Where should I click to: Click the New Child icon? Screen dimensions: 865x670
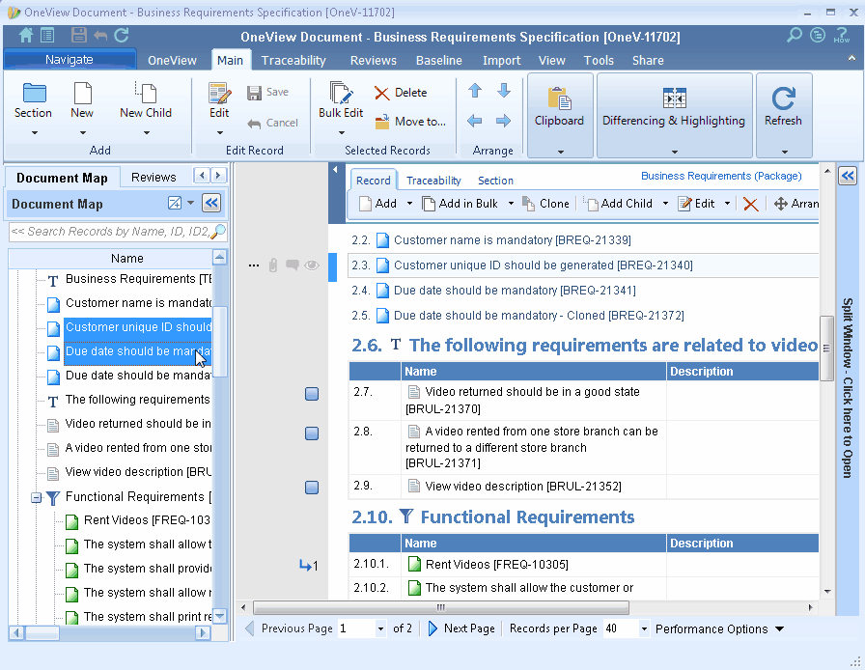click(x=146, y=92)
